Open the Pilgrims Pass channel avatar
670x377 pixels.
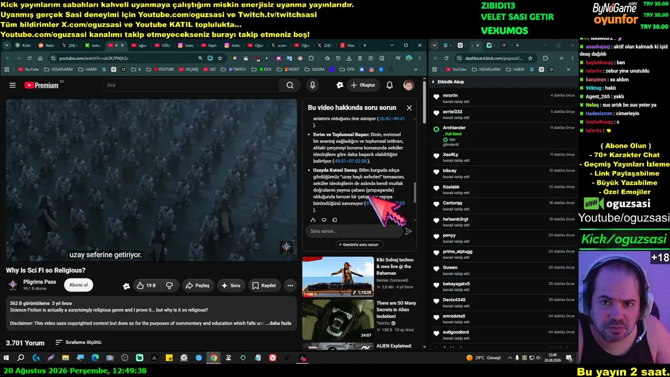click(x=13, y=285)
